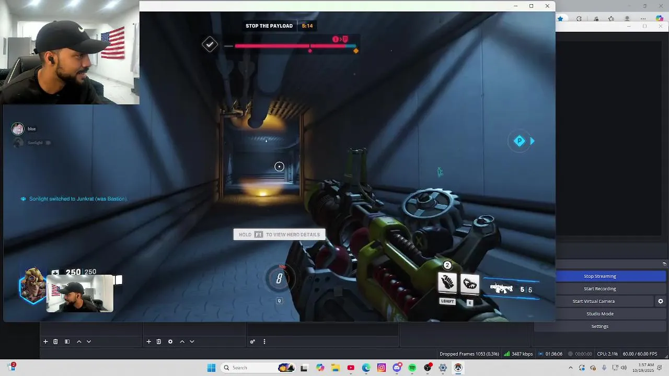Toggle Studio Mode in OBS

(x=600, y=314)
